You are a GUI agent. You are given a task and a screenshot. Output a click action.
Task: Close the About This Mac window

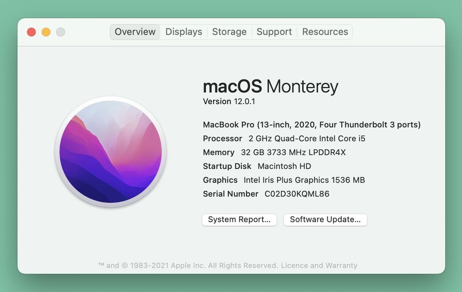31,32
